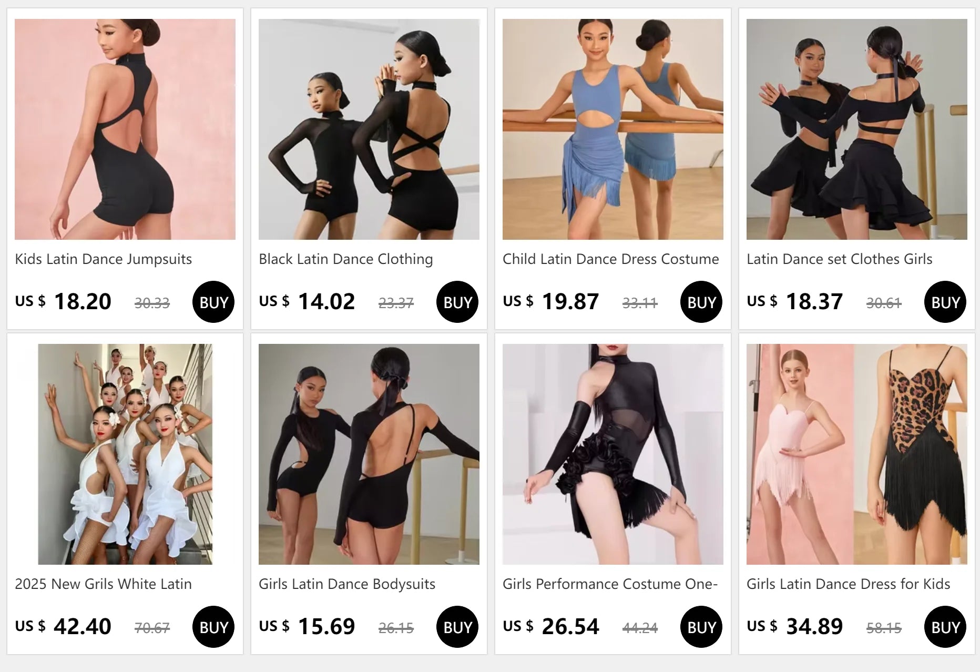Open the blue fringe dress product image

pyautogui.click(x=613, y=129)
